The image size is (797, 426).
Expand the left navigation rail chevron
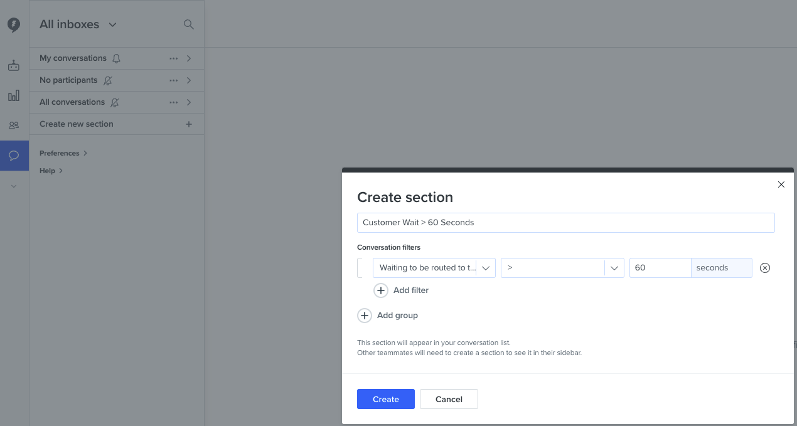(14, 186)
